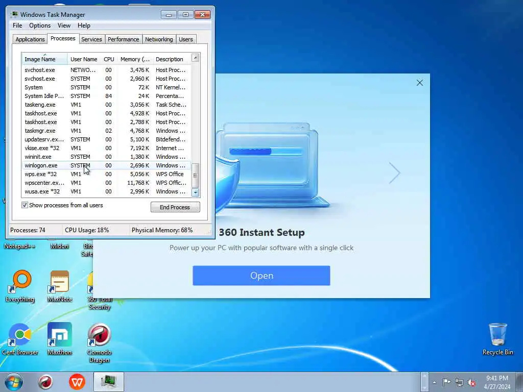
Task: Open the MaxiNote desktop shortcut
Action: [x=60, y=286]
